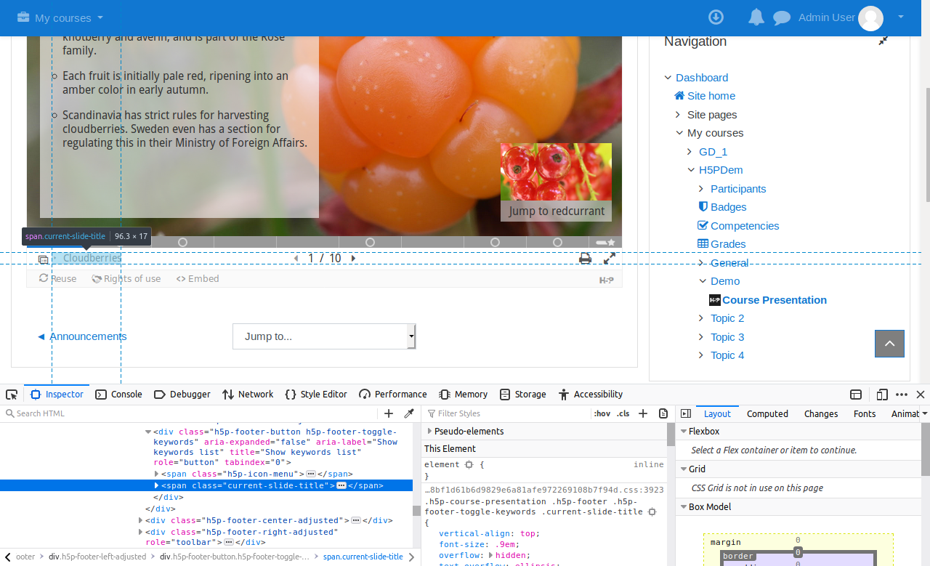
Task: Collapse the My courses tree node
Action: (x=680, y=133)
